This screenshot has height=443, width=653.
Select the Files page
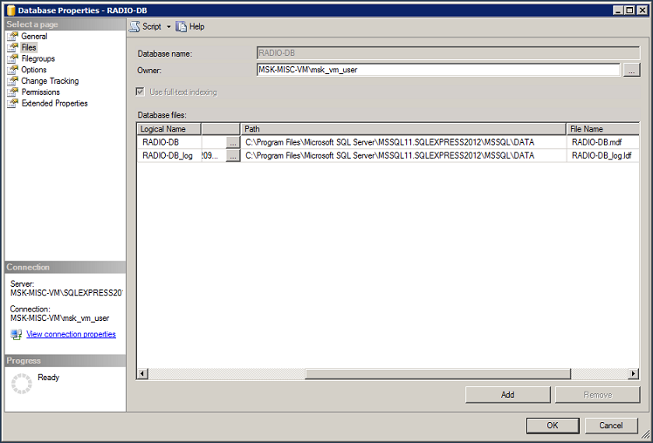(x=29, y=47)
